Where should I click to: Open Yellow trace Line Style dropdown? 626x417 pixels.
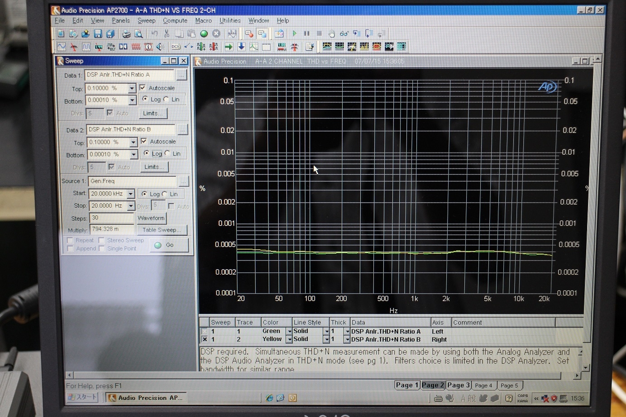click(x=326, y=339)
